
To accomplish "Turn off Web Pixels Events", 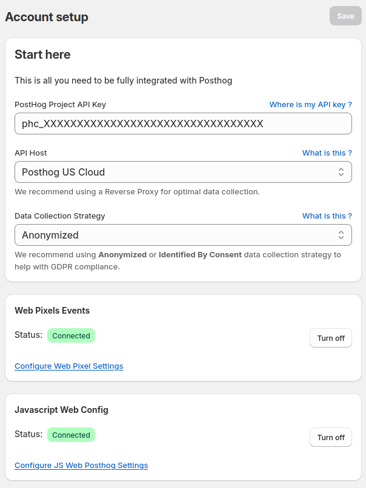I will 330,338.
